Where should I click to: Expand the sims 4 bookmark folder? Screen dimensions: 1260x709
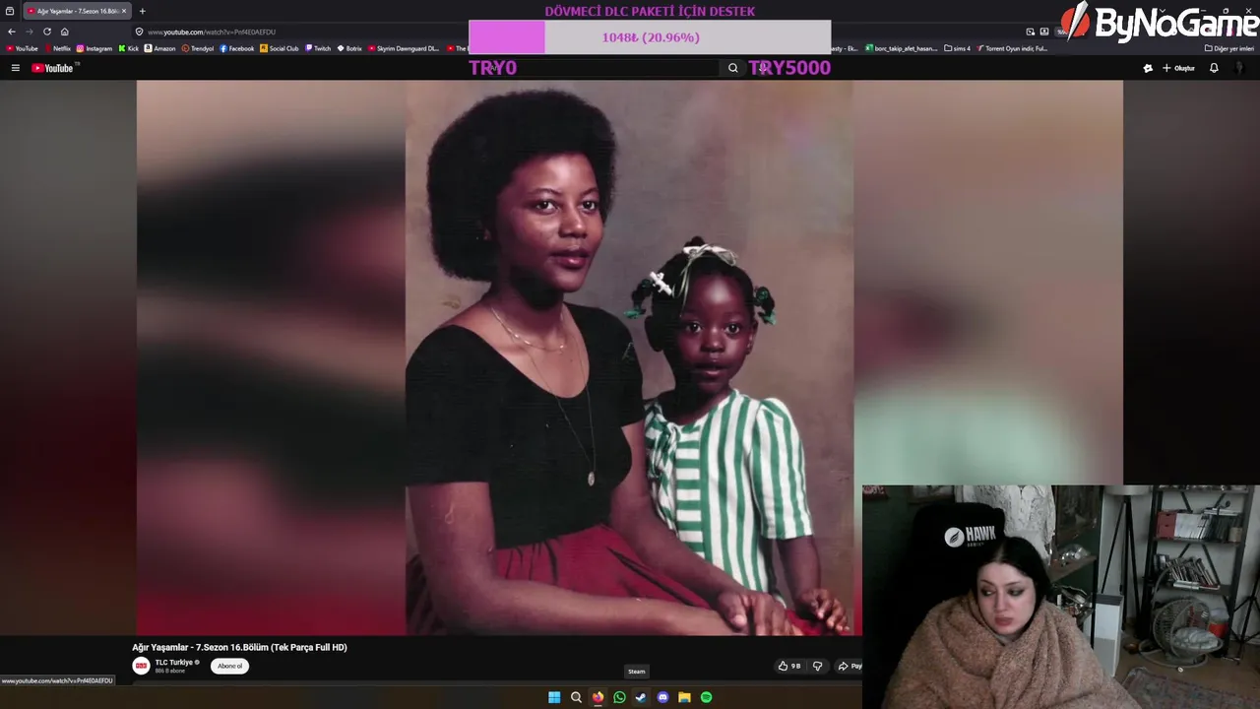958,48
